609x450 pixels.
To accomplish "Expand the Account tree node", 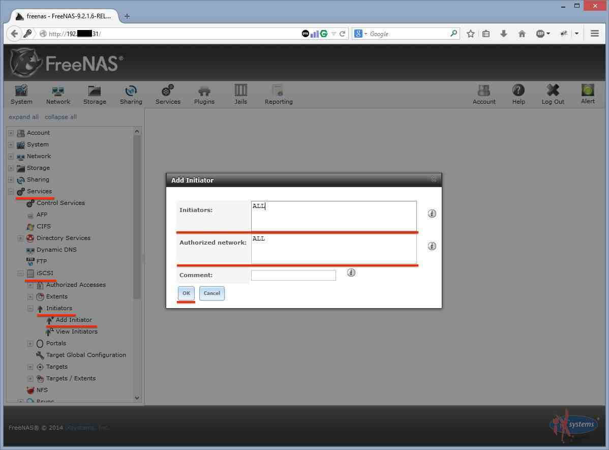I will (x=11, y=133).
